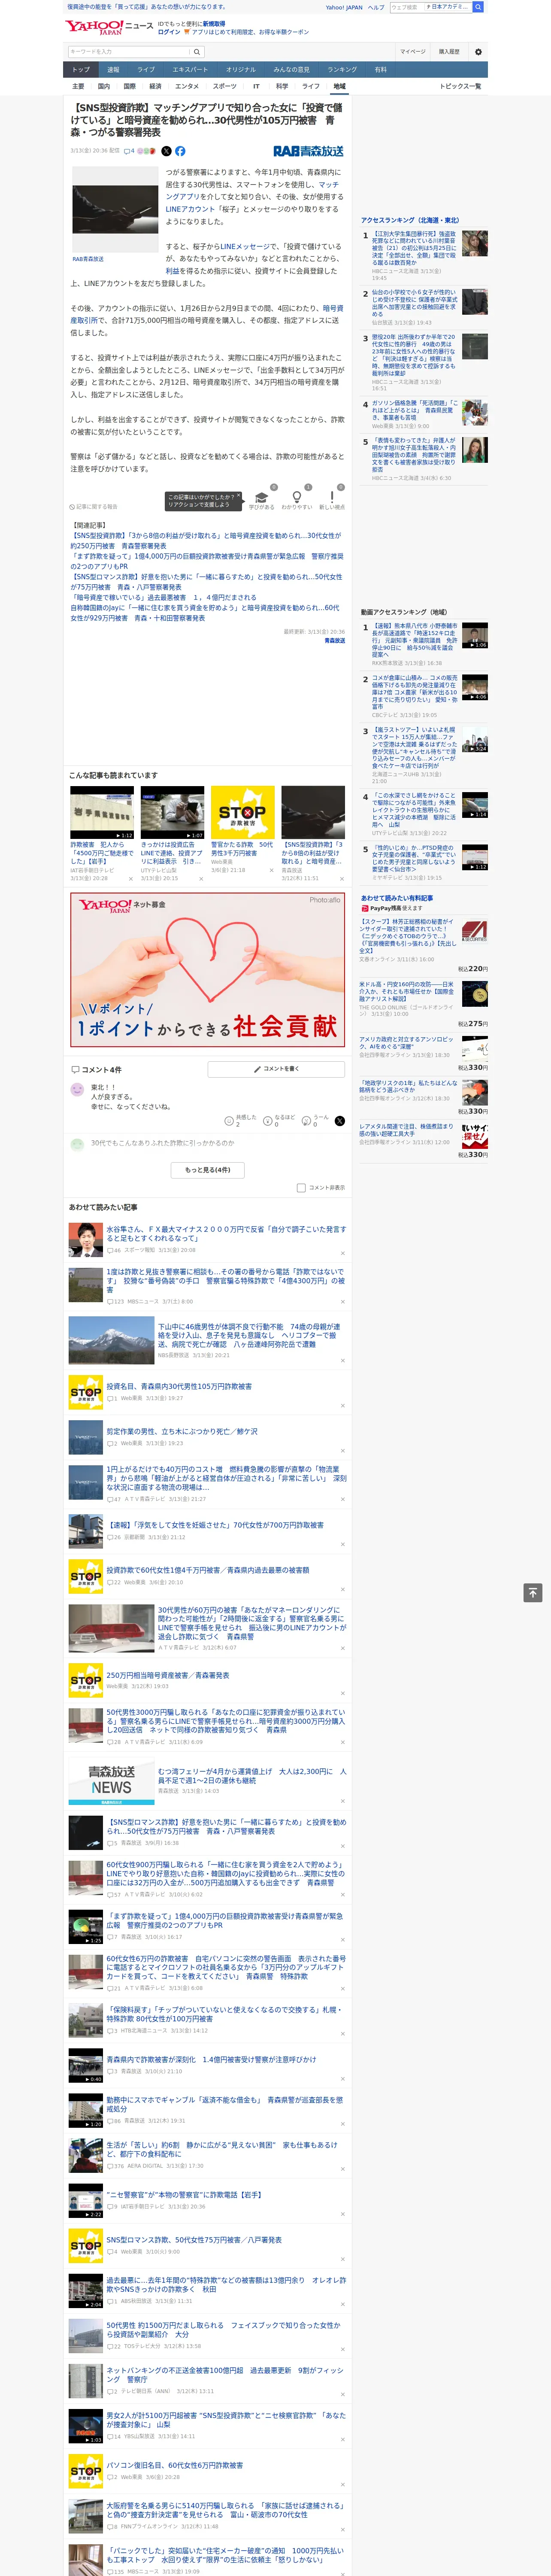551x2576 pixels.
Task: Click the blue web search button at top right
Action: coord(478,7)
